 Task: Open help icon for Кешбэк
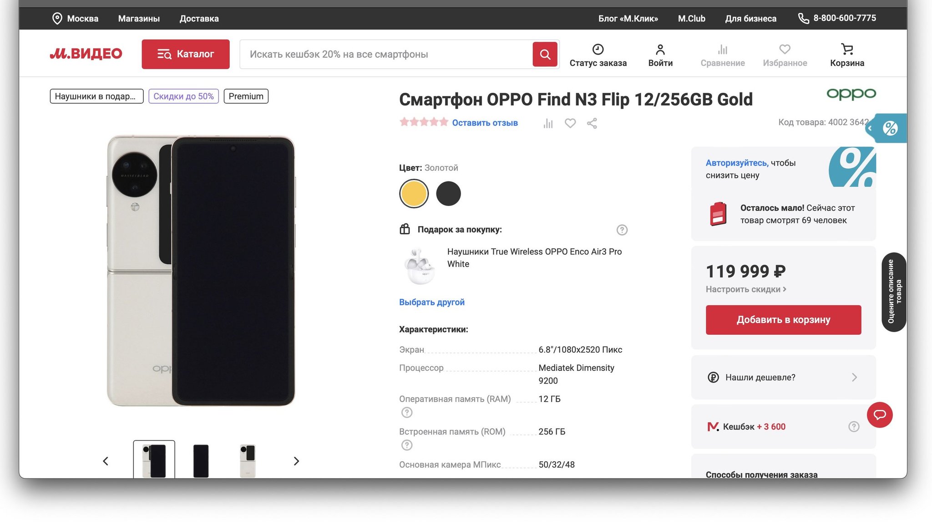(854, 427)
